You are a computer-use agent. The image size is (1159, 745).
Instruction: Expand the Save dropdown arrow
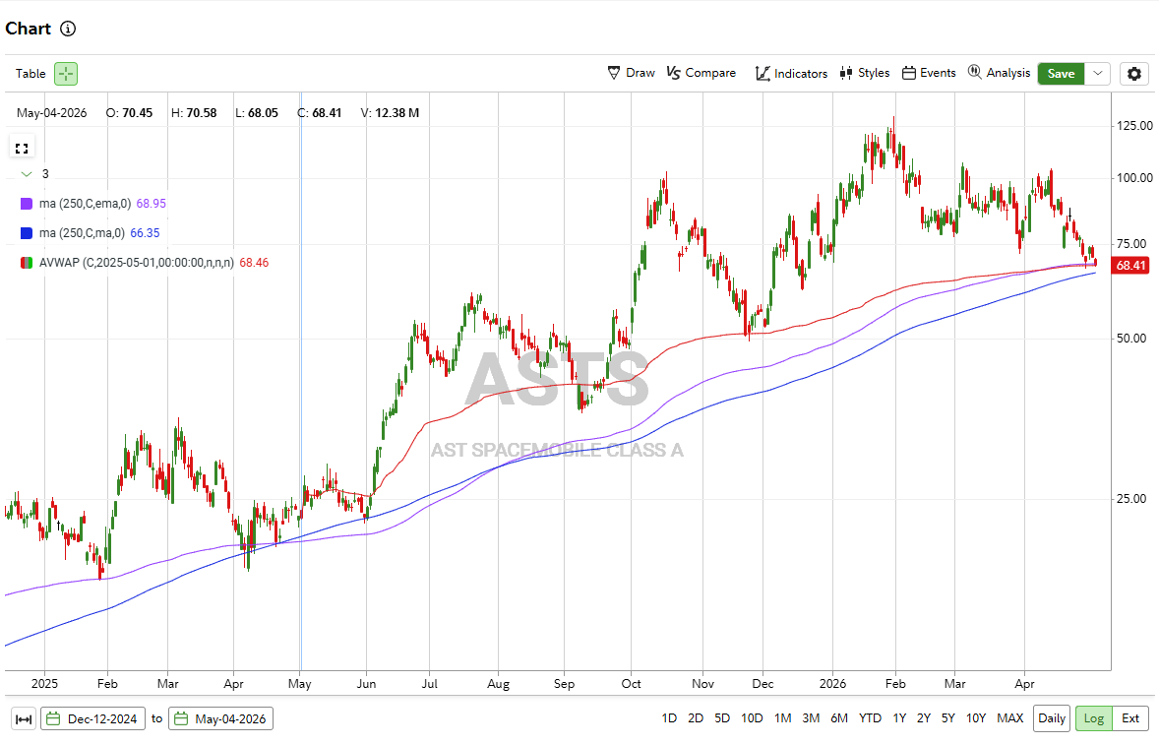pyautogui.click(x=1098, y=74)
